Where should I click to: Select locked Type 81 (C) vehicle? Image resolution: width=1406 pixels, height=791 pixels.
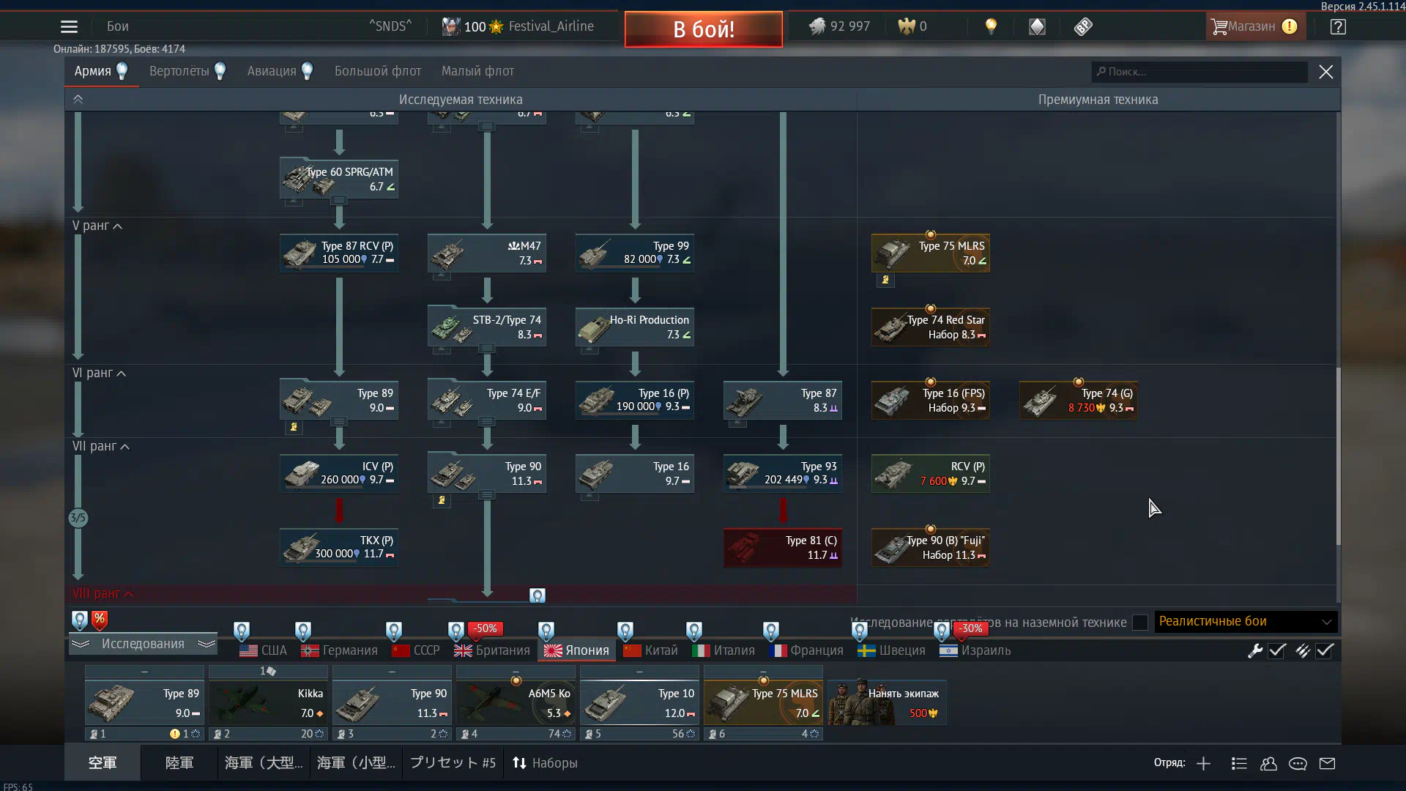tap(783, 547)
